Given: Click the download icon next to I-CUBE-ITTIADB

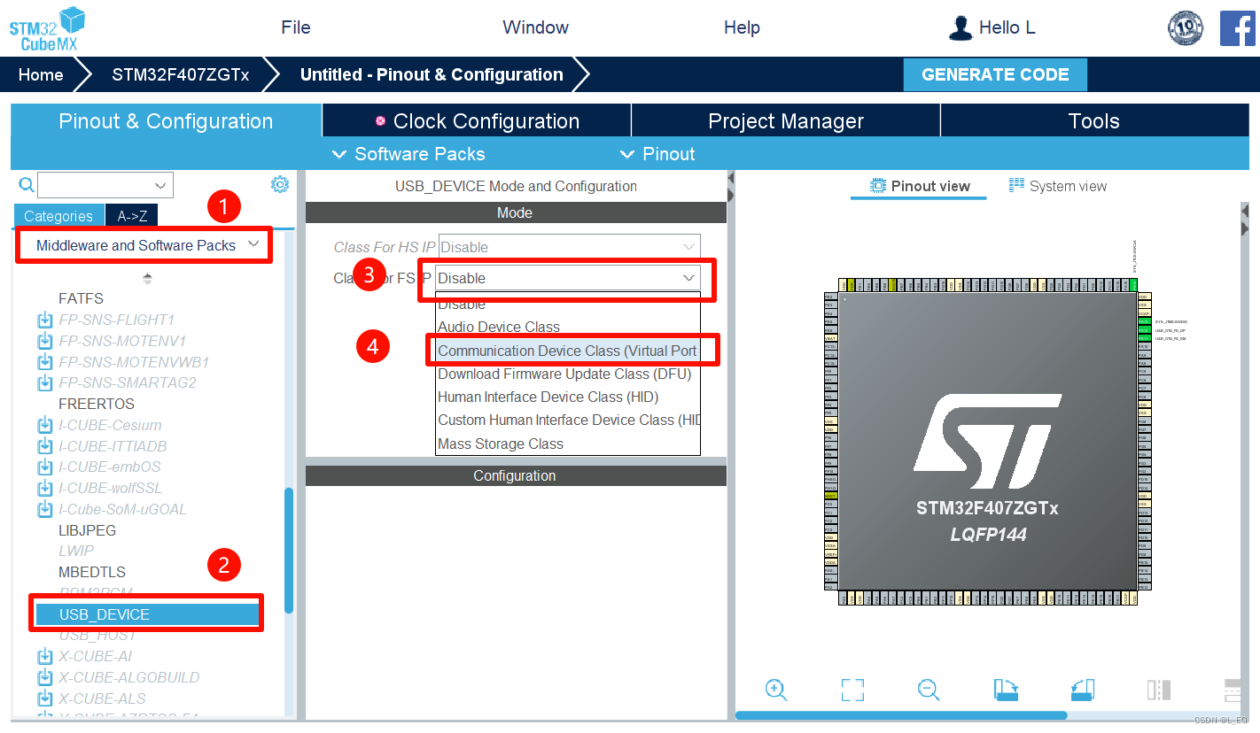Looking at the screenshot, I should [x=45, y=446].
